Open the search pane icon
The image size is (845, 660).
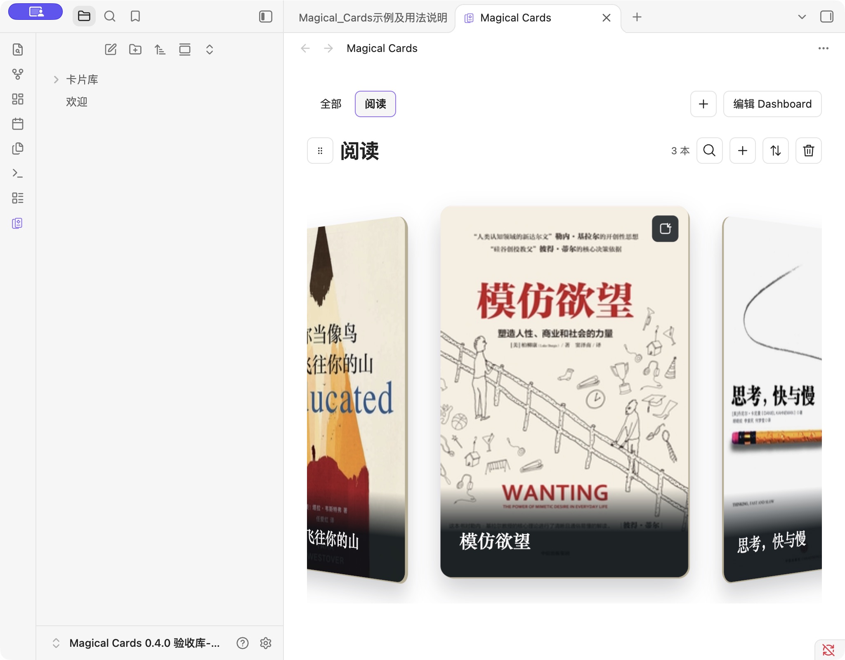110,16
